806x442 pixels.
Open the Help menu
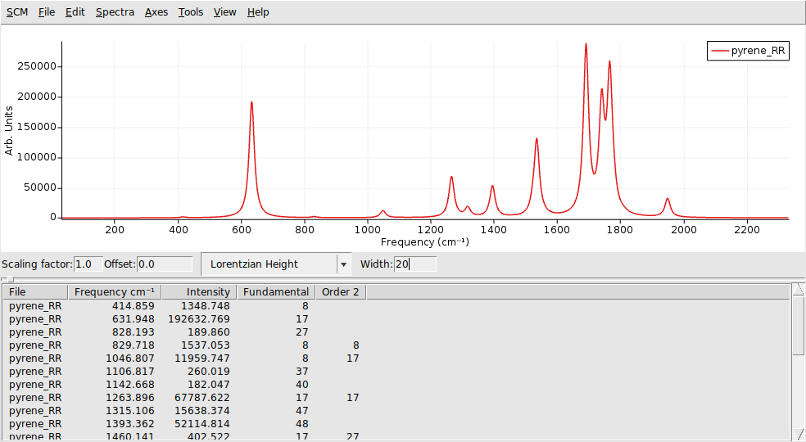[x=258, y=12]
